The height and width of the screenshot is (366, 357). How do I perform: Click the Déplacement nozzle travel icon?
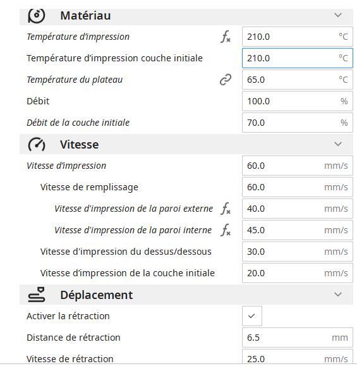click(x=37, y=295)
